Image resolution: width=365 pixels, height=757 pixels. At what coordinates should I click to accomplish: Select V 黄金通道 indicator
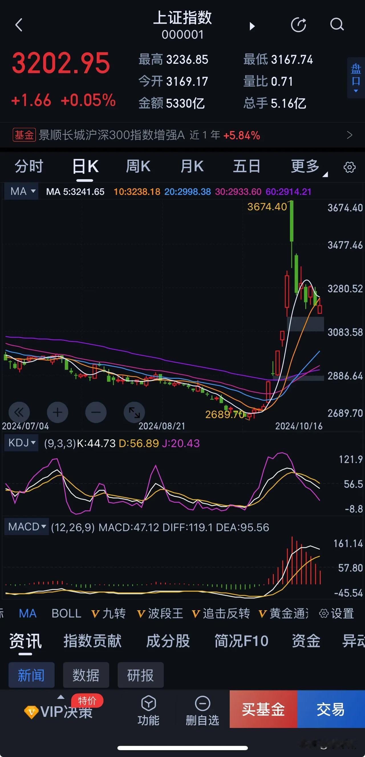coord(283,613)
